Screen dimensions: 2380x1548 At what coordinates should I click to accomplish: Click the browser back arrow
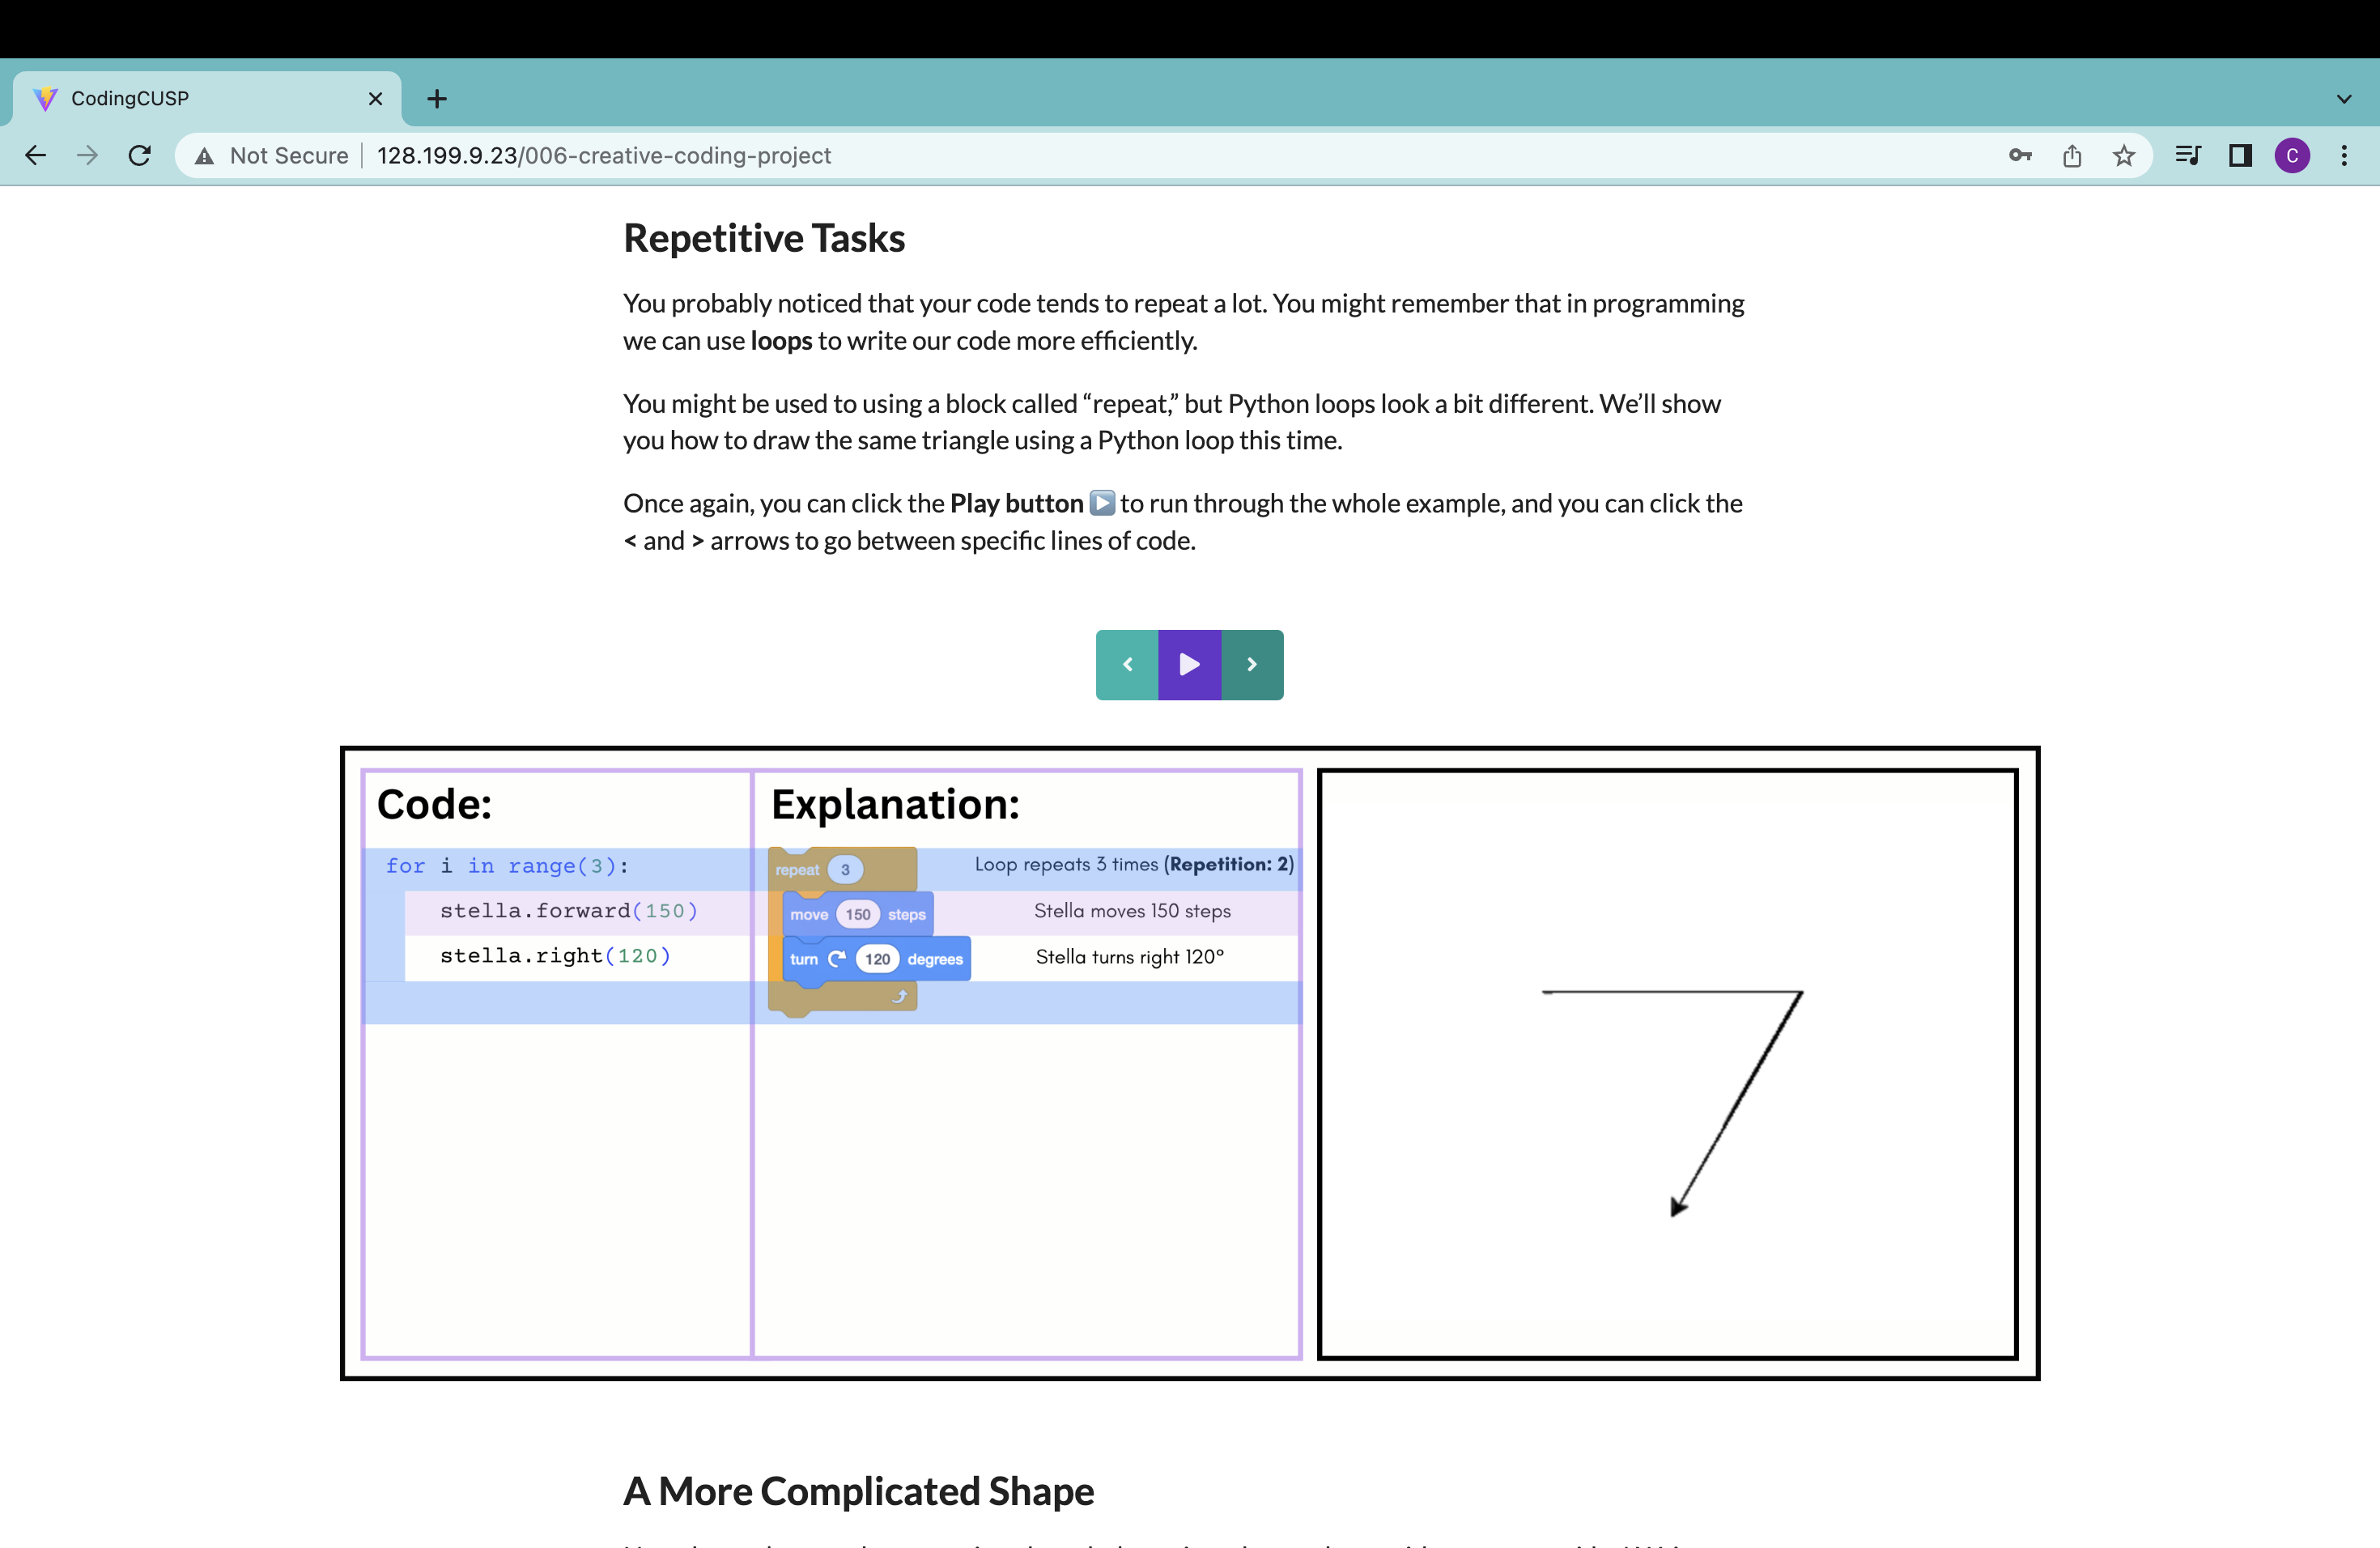coord(36,155)
